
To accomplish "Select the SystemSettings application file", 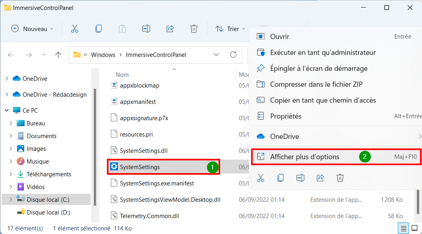I will pyautogui.click(x=135, y=167).
